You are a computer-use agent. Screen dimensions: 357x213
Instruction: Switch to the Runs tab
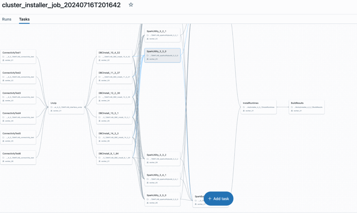point(7,19)
